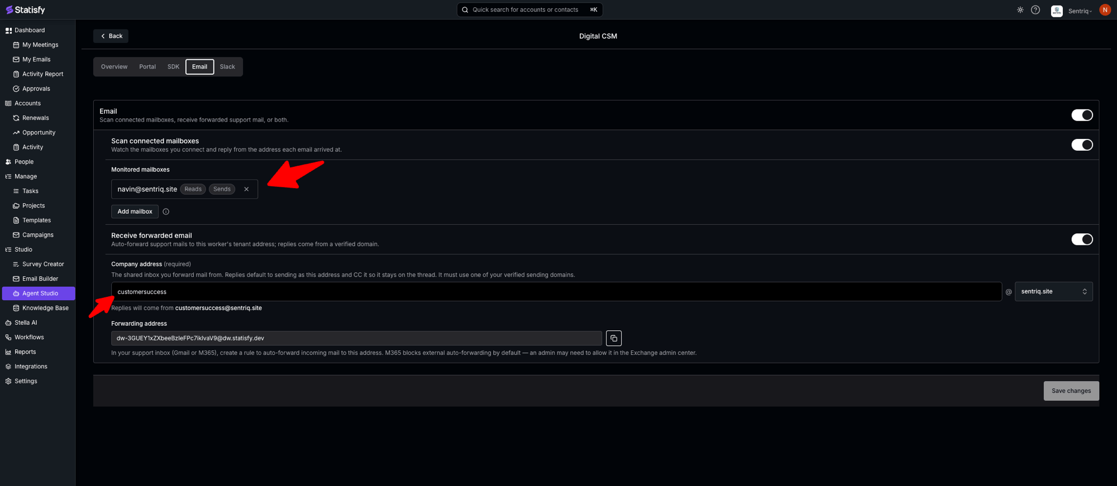Open the help question mark icon
Screen dimensions: 1117x486
point(1035,10)
